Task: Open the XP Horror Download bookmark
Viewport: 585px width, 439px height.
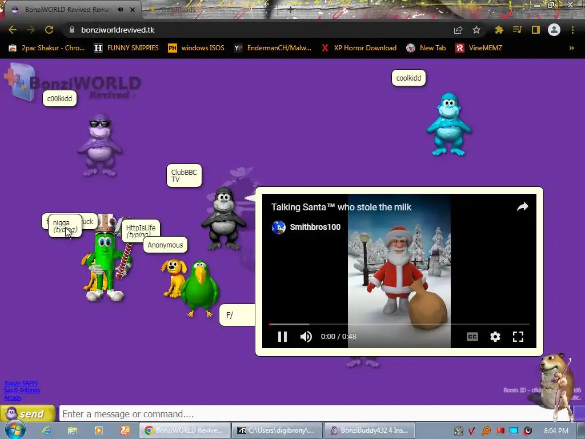Action: (x=359, y=48)
